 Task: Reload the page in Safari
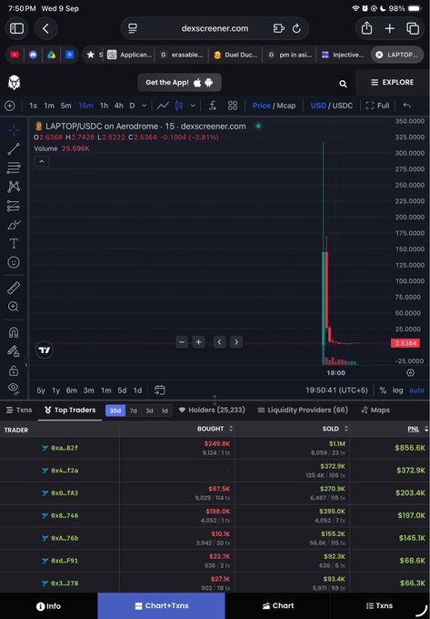click(296, 28)
